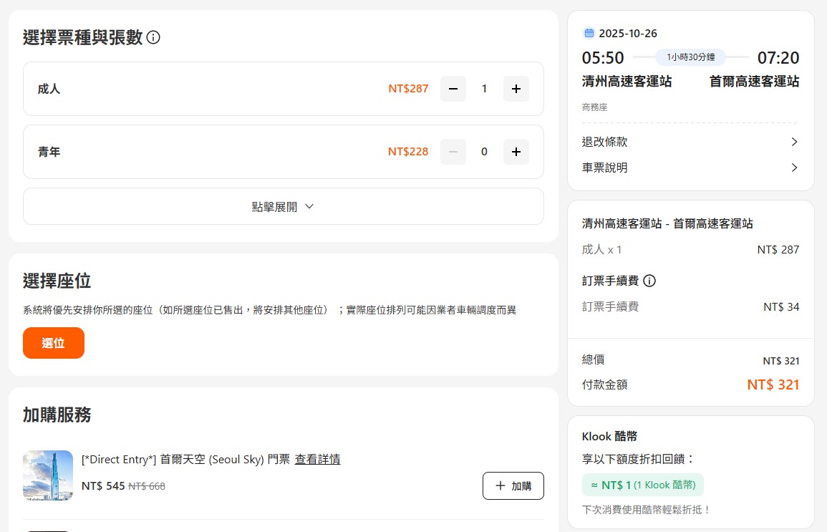Click the Seoul Sky ticket title text

[x=185, y=459]
